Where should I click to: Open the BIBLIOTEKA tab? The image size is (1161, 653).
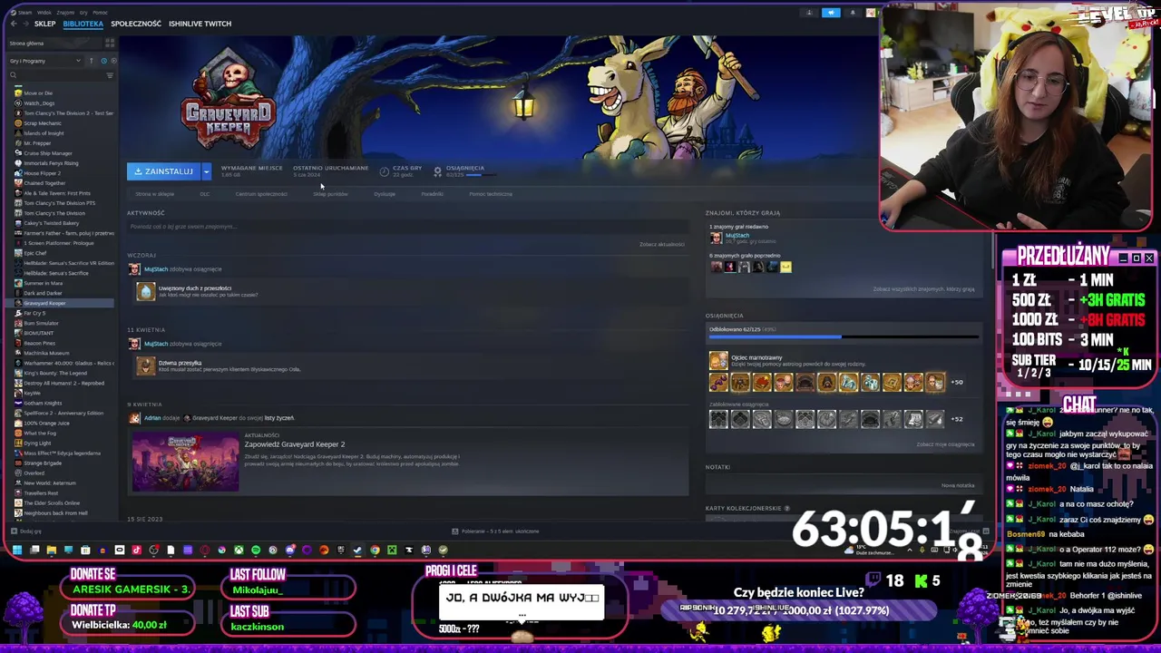tap(83, 24)
